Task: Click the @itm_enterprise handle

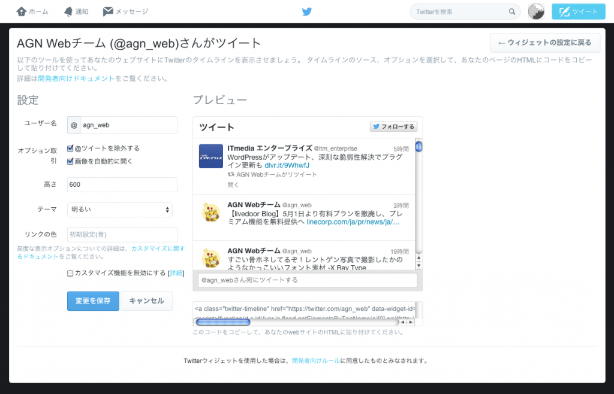Action: pos(336,148)
